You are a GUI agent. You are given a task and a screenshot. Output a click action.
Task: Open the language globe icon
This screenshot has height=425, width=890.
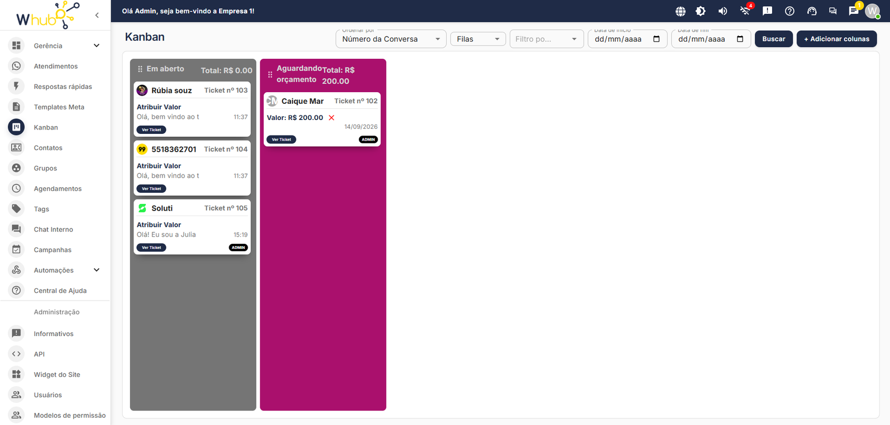[x=680, y=11]
